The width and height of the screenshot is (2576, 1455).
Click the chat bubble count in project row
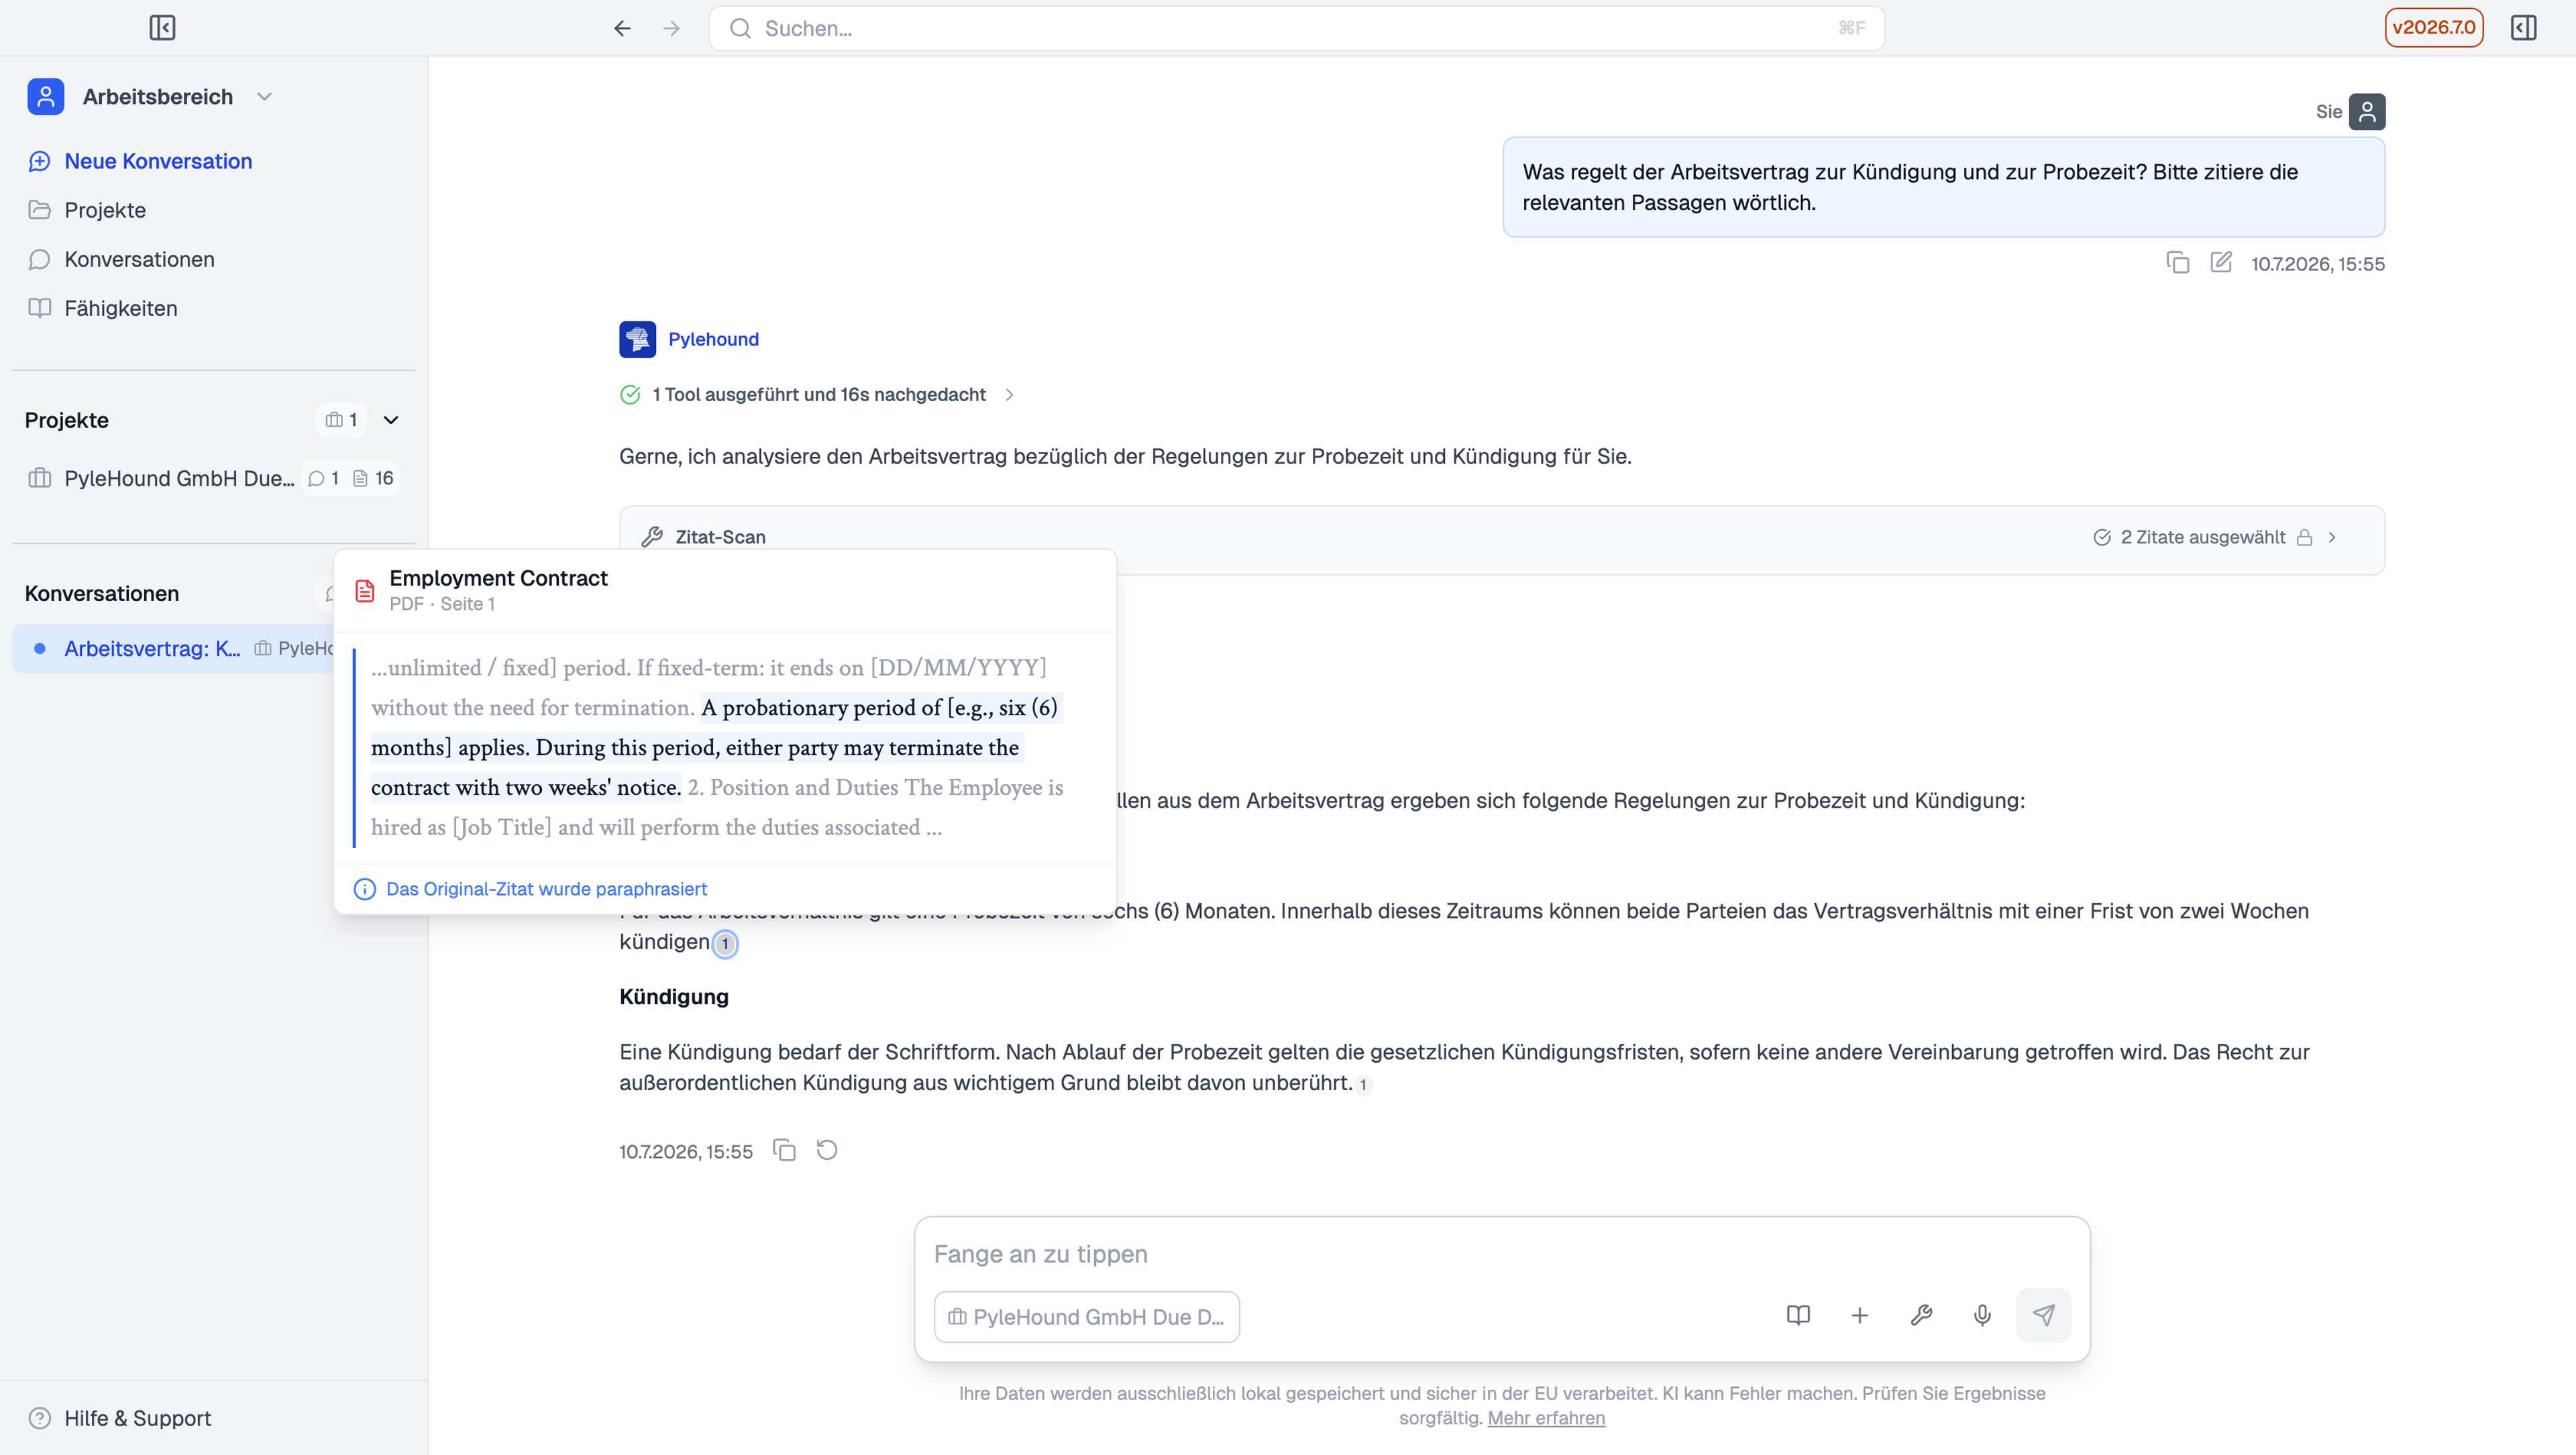pyautogui.click(x=324, y=478)
